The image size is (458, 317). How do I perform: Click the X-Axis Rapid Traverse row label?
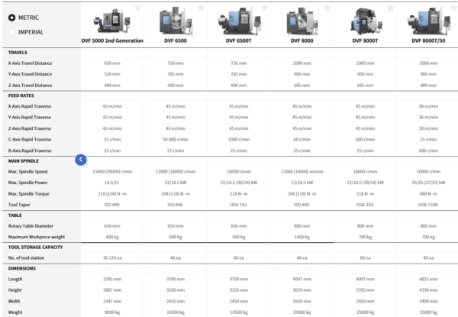tap(30, 106)
